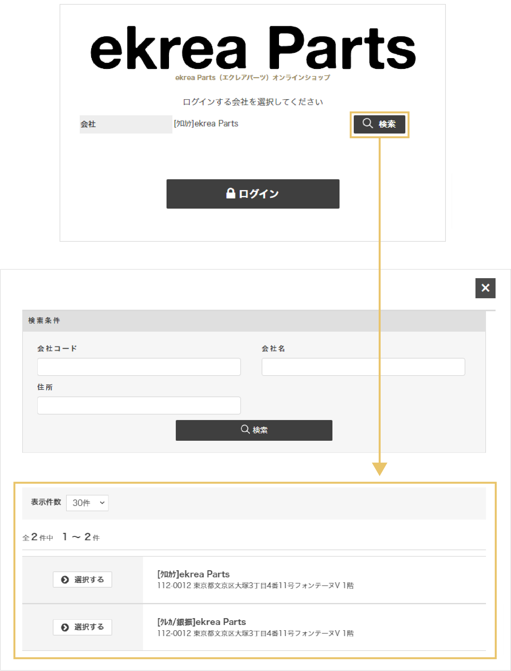Click 選択する for [ｸﾚｶ/銀振]ekrea Parts
511x671 pixels.
tap(82, 627)
